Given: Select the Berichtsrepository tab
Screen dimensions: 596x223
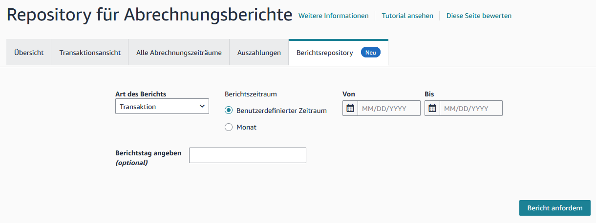Looking at the screenshot, I should click(x=324, y=53).
